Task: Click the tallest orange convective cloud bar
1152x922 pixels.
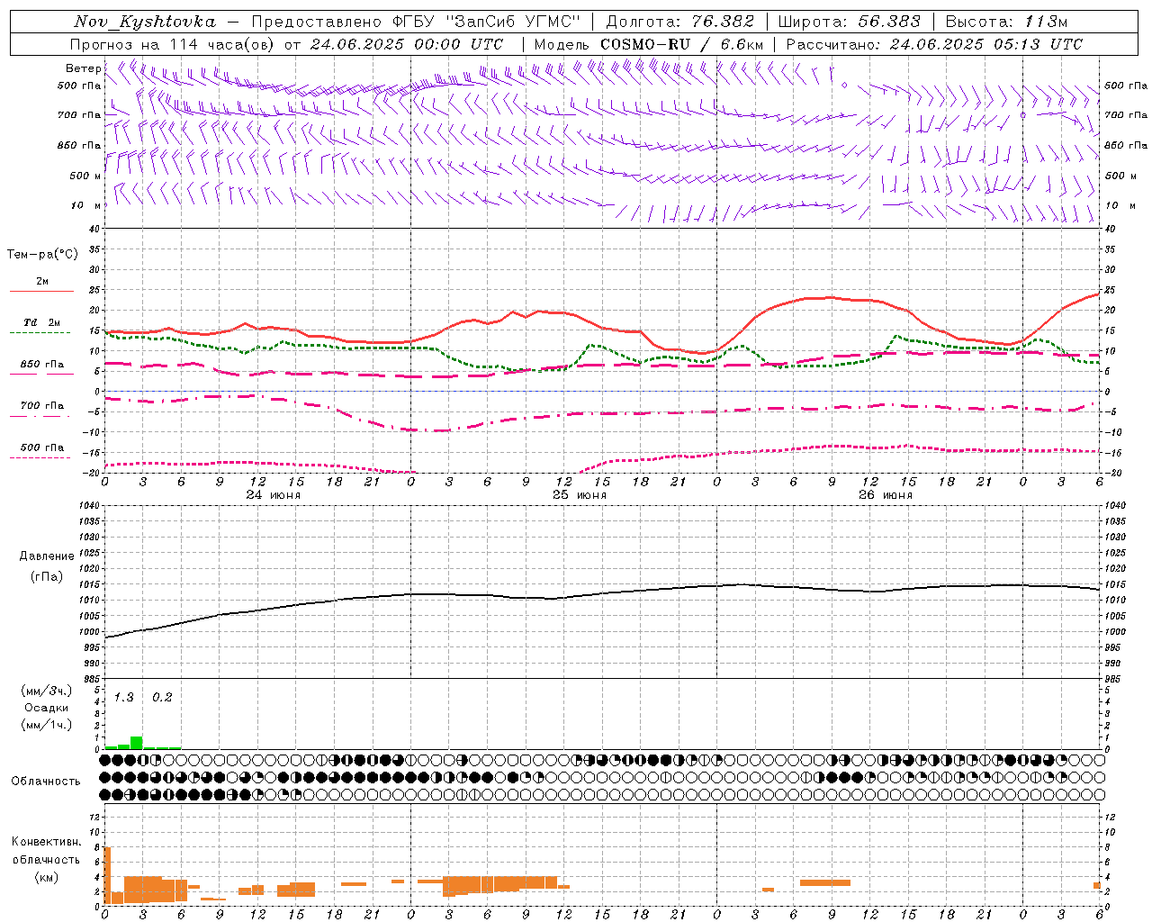Action: coord(107,874)
